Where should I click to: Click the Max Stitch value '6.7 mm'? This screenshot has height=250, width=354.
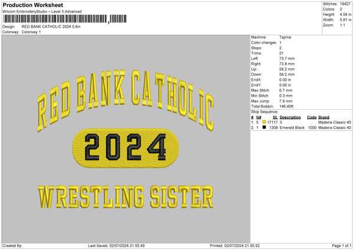[286, 90]
